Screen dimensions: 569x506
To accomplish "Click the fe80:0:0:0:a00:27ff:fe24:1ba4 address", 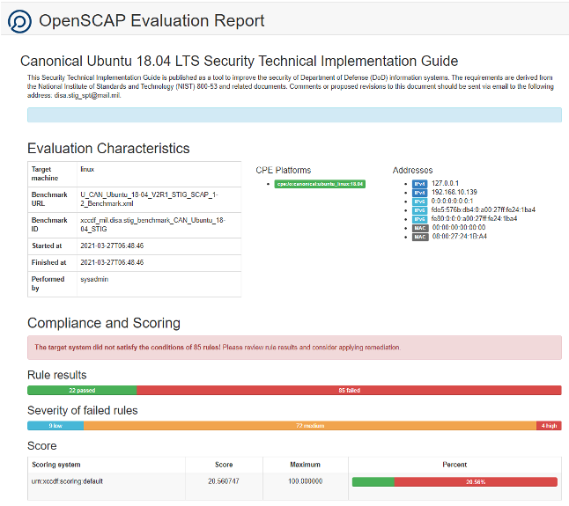I will [x=474, y=218].
